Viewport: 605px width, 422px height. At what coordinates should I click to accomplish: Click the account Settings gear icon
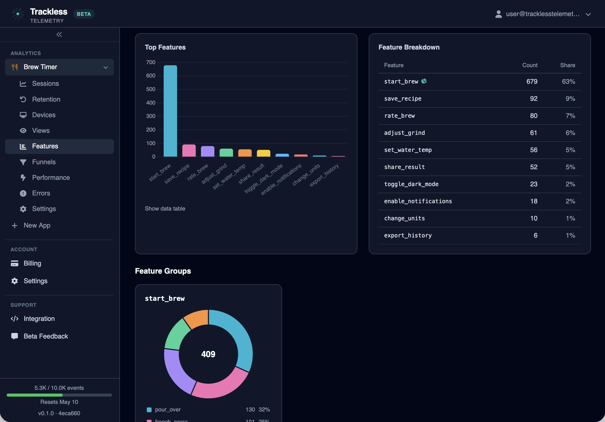(x=15, y=281)
